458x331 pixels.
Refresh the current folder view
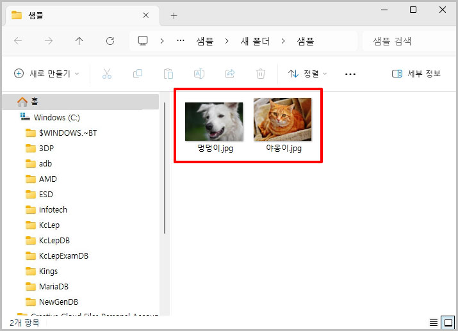[110, 41]
